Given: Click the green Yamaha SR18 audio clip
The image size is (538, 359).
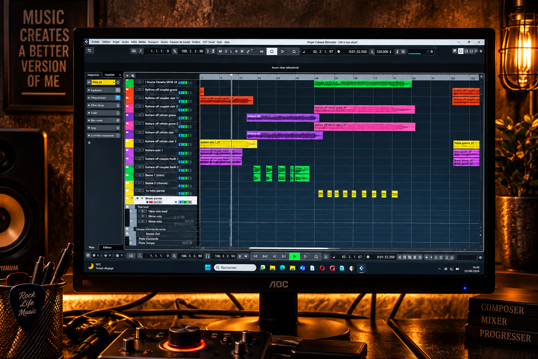Looking at the screenshot, I should 363,83.
